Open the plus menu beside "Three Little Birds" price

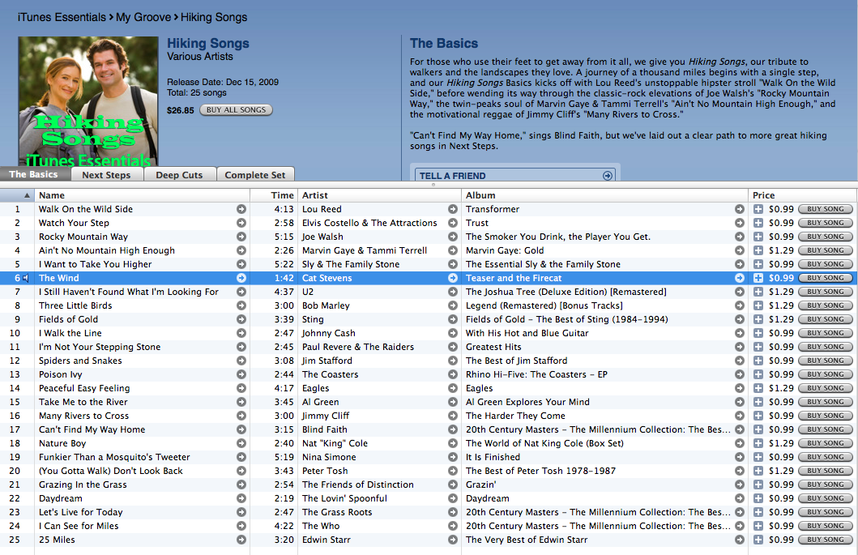pyautogui.click(x=758, y=305)
